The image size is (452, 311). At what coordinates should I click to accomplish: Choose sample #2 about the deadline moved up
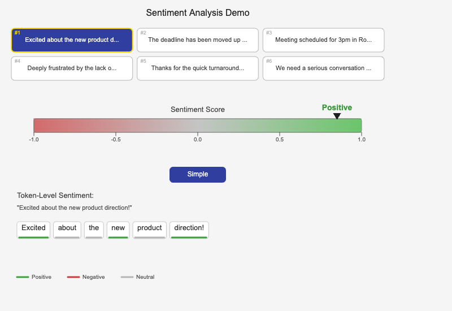[197, 40]
